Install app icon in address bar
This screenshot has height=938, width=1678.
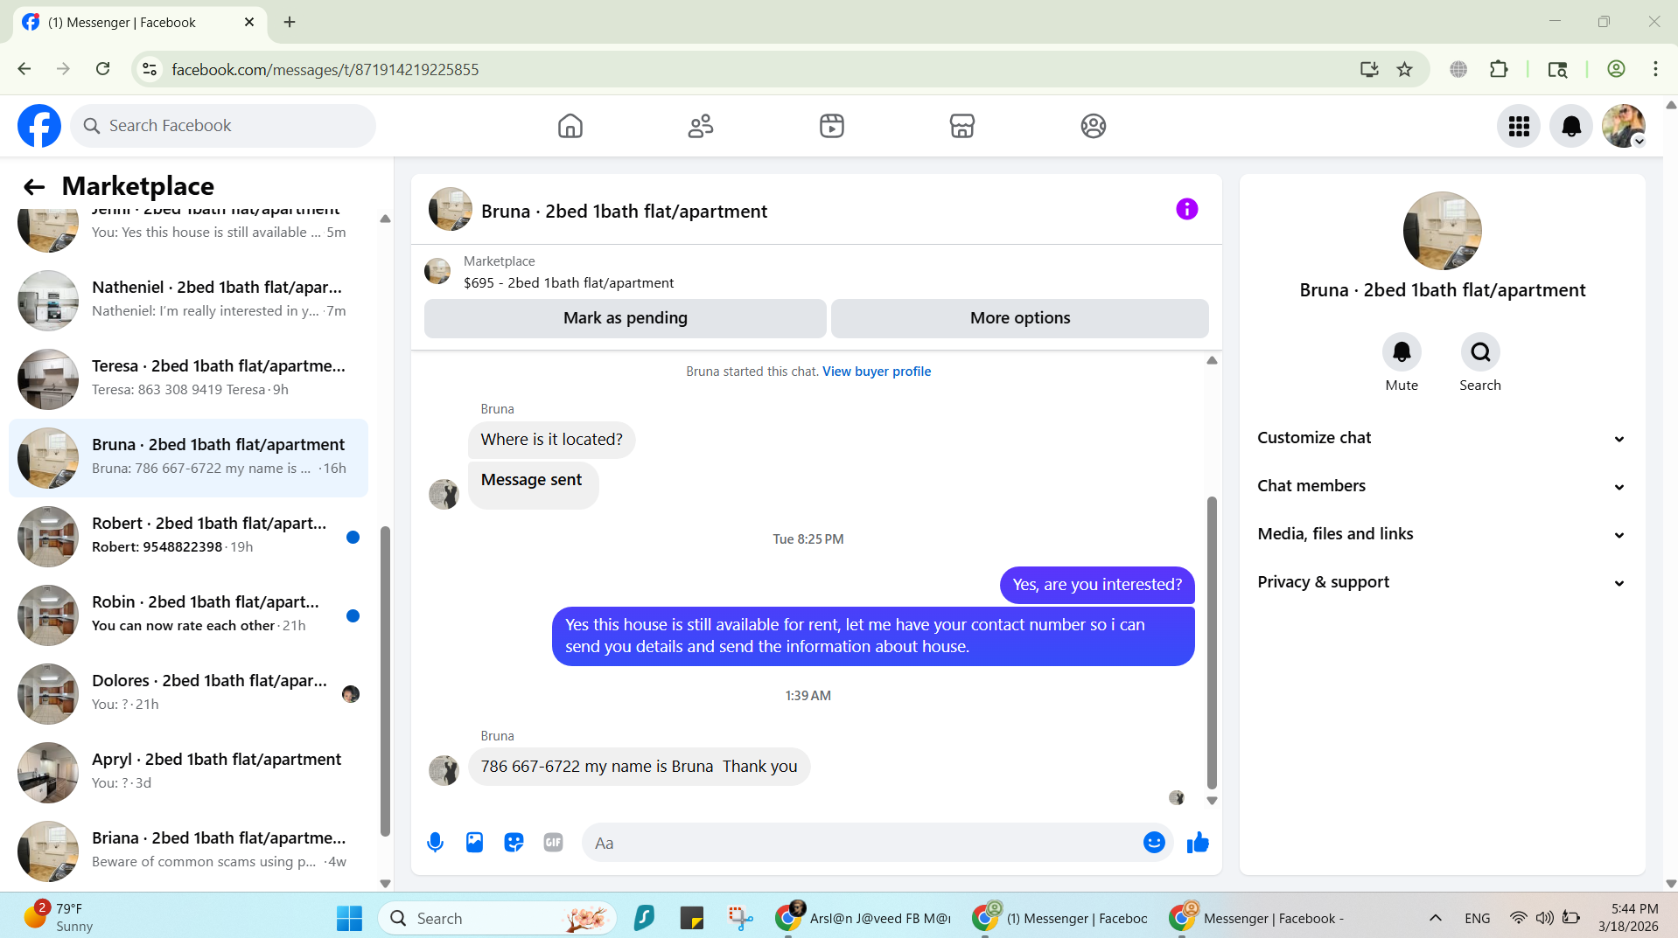(x=1369, y=69)
